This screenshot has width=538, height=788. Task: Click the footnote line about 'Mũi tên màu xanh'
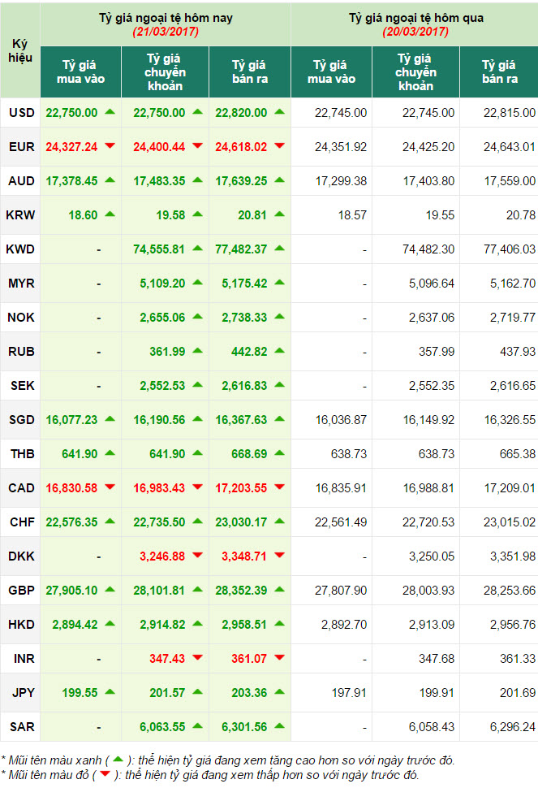(228, 760)
